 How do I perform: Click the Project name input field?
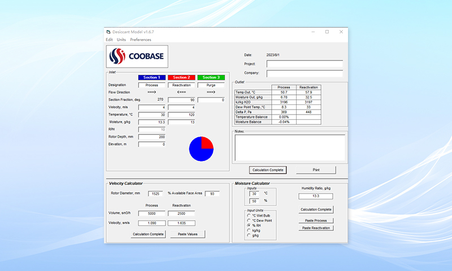click(x=305, y=64)
